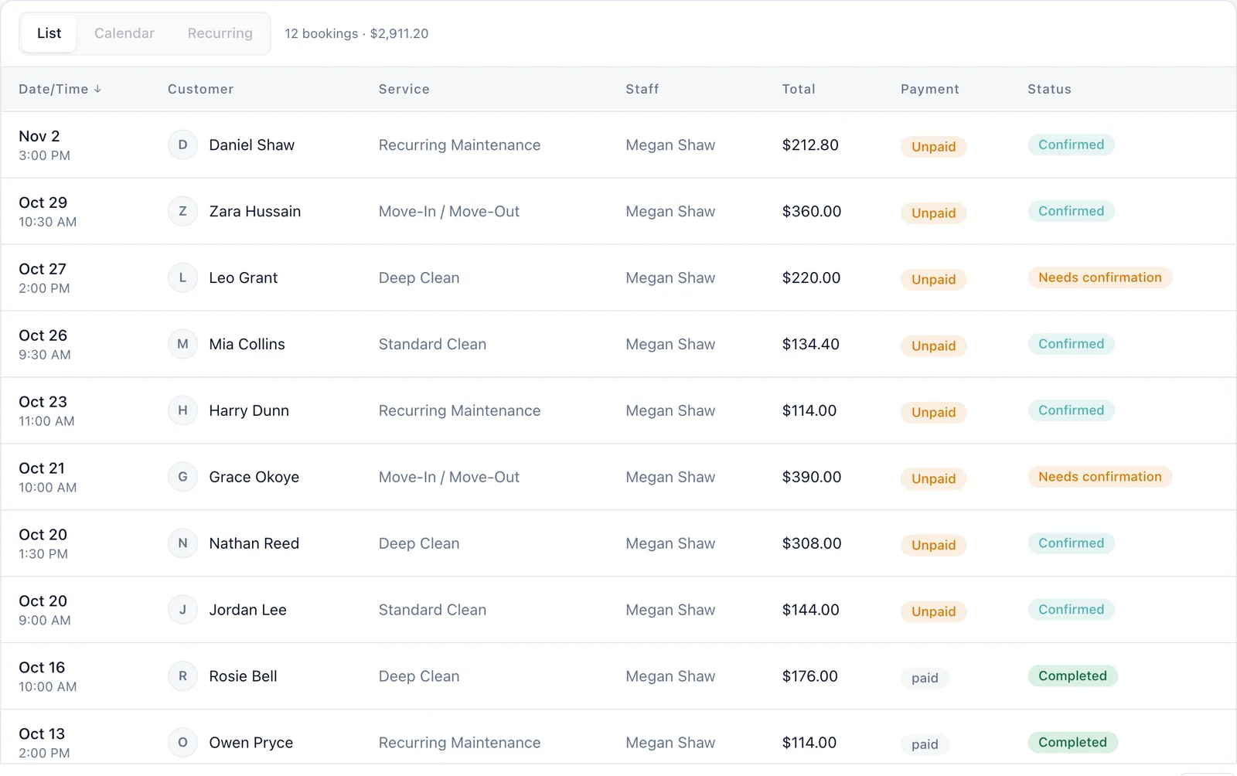
Task: Click Grace Okoye's G avatar
Action: pos(182,477)
